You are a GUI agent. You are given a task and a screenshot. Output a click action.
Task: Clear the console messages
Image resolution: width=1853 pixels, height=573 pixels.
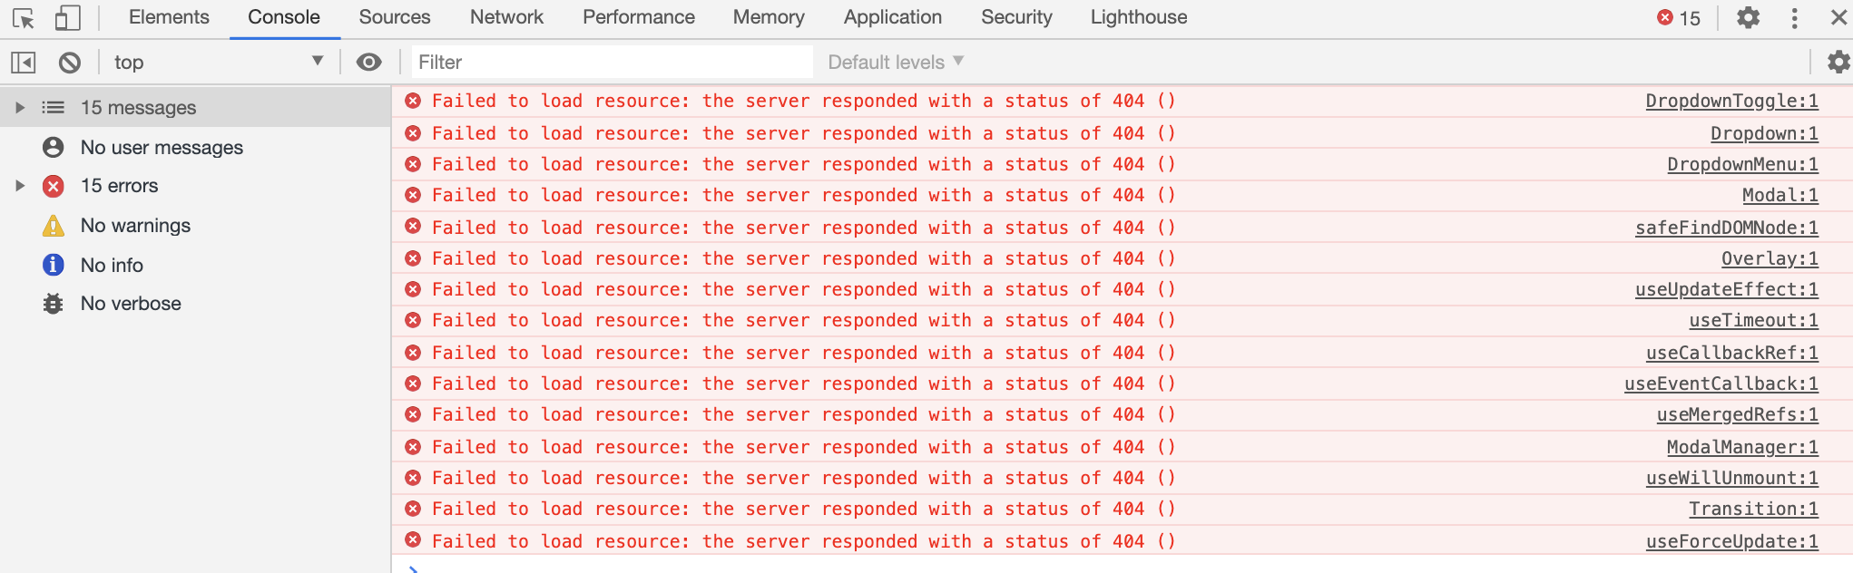[x=69, y=62]
